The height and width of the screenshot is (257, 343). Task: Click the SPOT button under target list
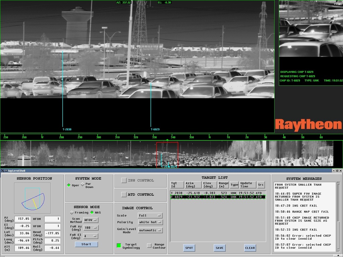tap(189, 248)
